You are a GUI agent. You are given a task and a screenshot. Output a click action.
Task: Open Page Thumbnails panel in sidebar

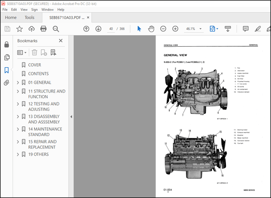7,57
